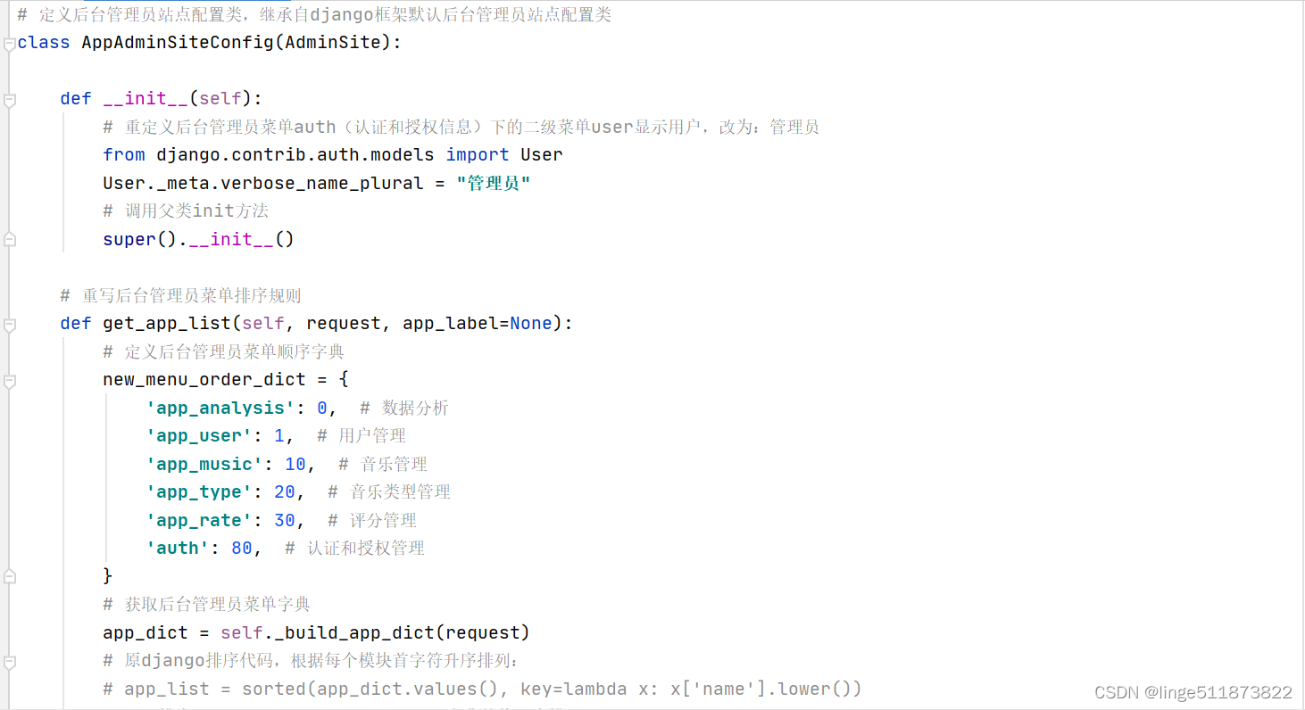Select the AdminSite base class name
Screen dimensions: 1305x710
[333, 42]
